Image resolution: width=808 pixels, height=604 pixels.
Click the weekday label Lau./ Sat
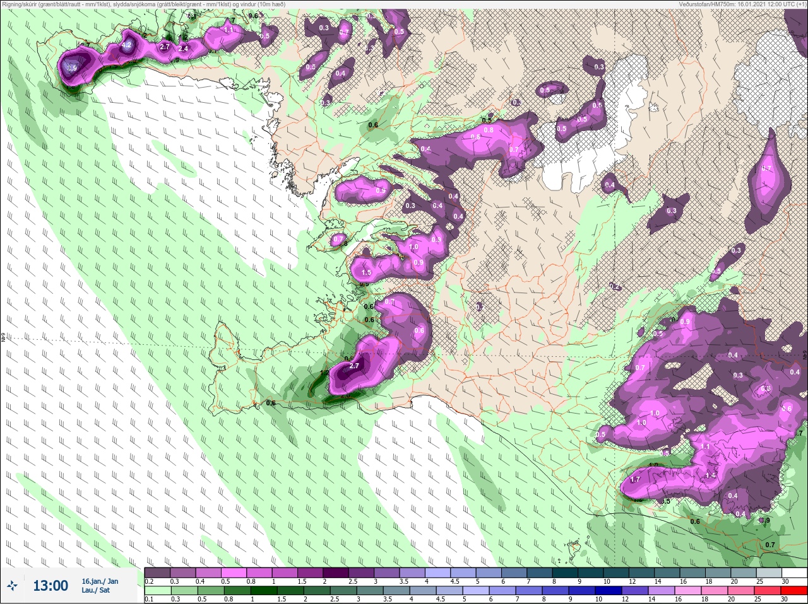[96, 590]
